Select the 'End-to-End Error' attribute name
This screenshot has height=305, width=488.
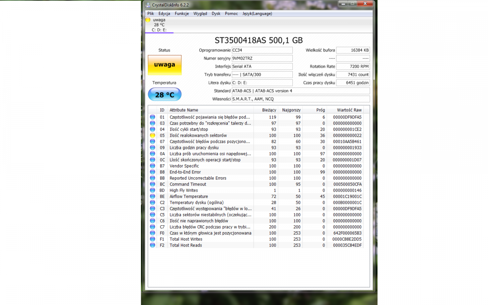tap(185, 172)
